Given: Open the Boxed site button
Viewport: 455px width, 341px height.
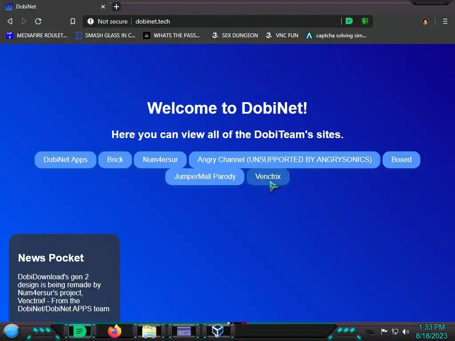Looking at the screenshot, I should click(401, 160).
